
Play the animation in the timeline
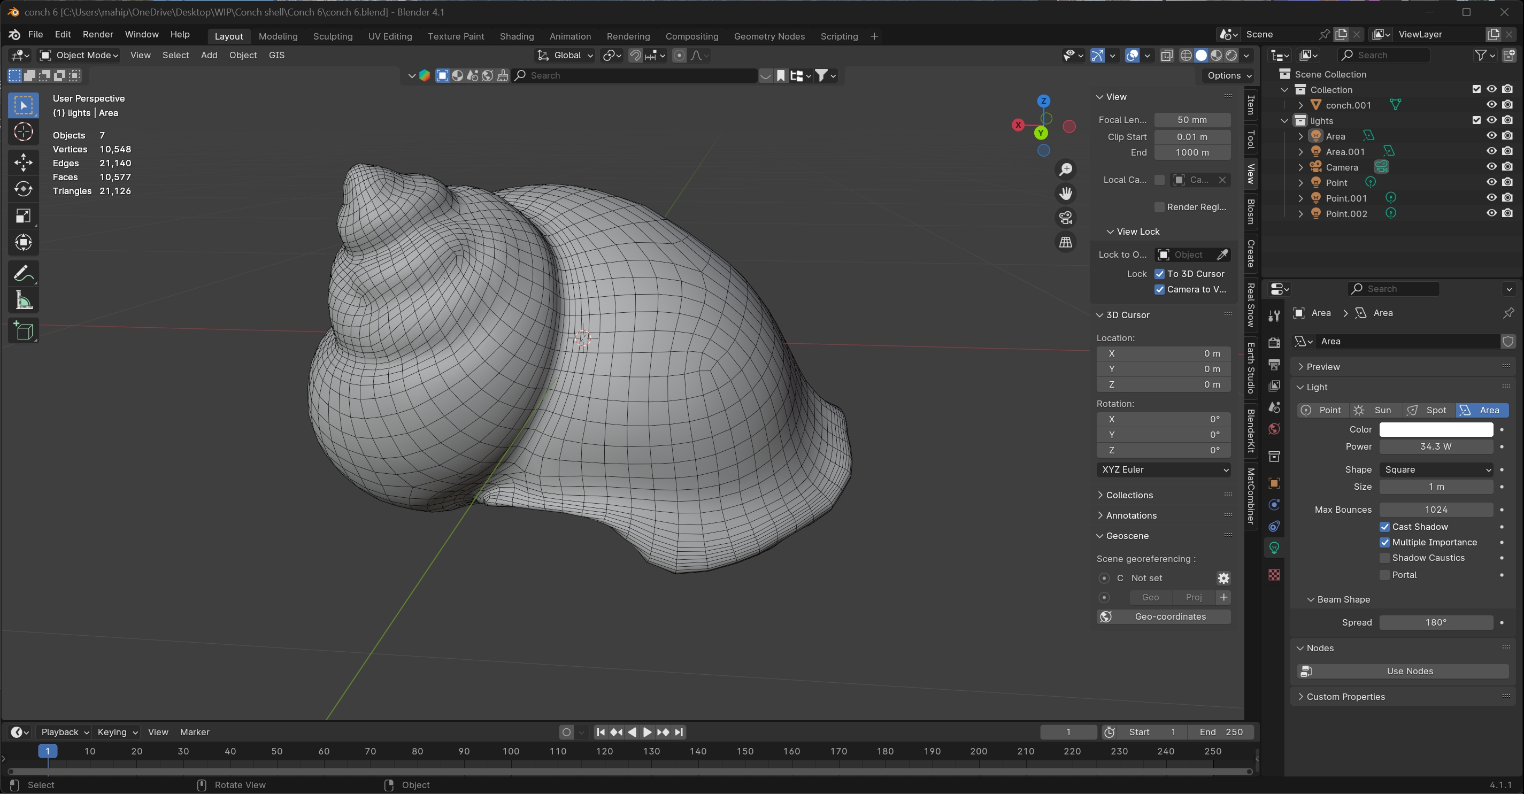click(647, 732)
